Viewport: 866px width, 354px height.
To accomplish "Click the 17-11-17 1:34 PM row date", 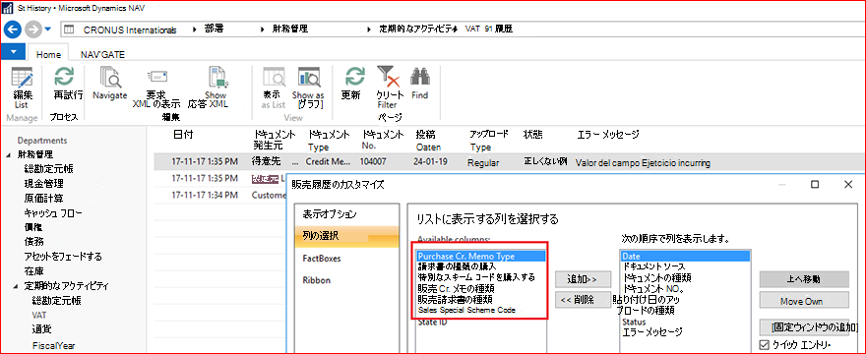I will coord(205,195).
